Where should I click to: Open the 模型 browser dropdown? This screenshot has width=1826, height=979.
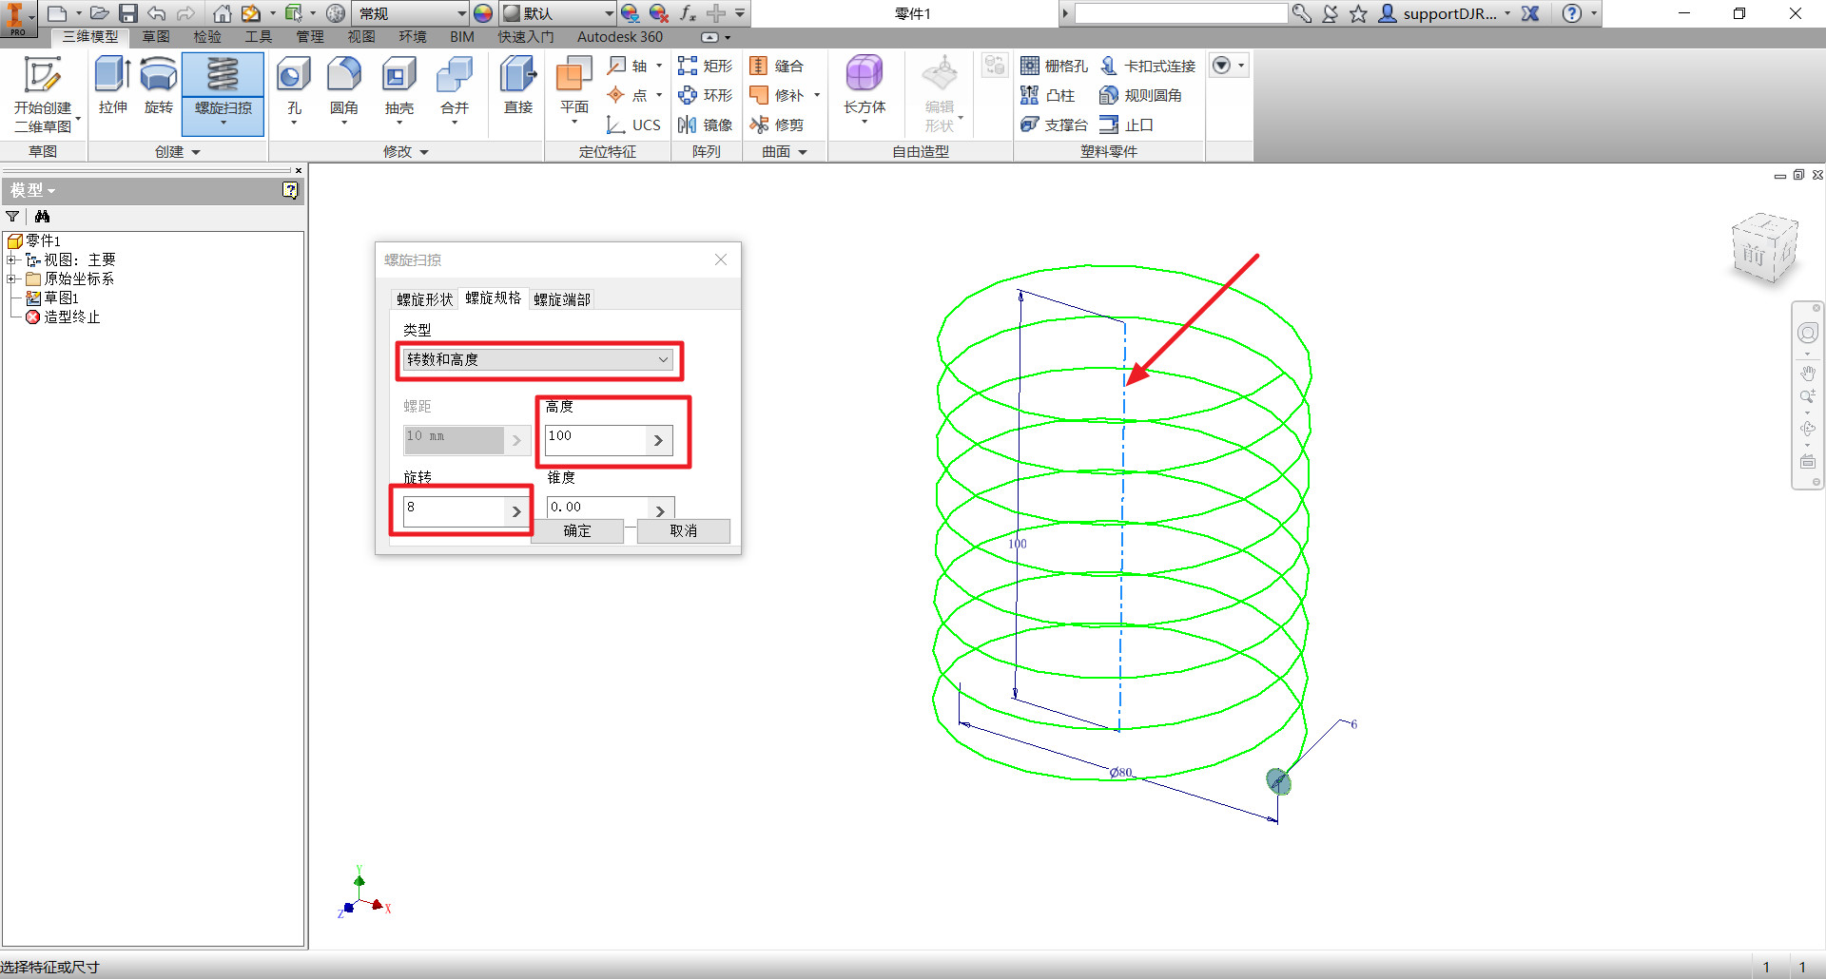(33, 190)
